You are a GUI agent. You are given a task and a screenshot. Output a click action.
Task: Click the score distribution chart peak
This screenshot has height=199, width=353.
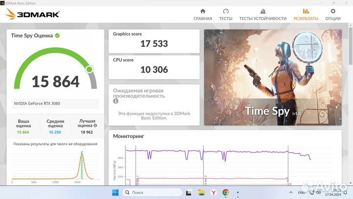82,153
